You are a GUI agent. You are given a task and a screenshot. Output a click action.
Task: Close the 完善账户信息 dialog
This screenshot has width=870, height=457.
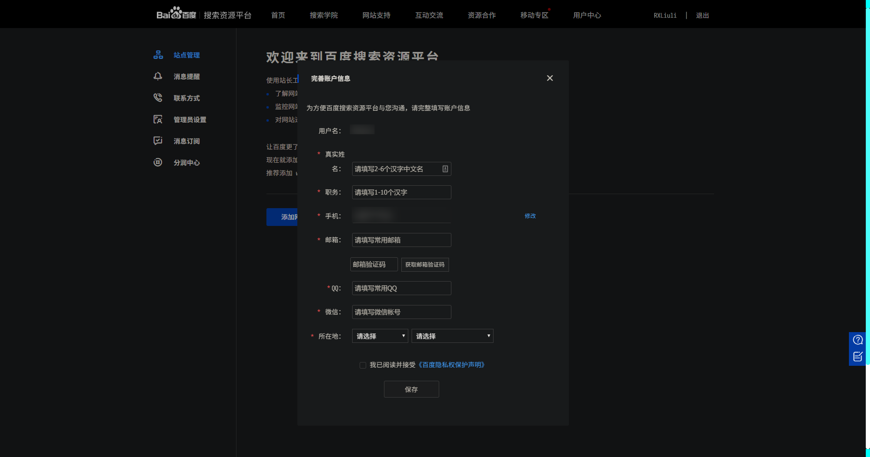coord(550,78)
